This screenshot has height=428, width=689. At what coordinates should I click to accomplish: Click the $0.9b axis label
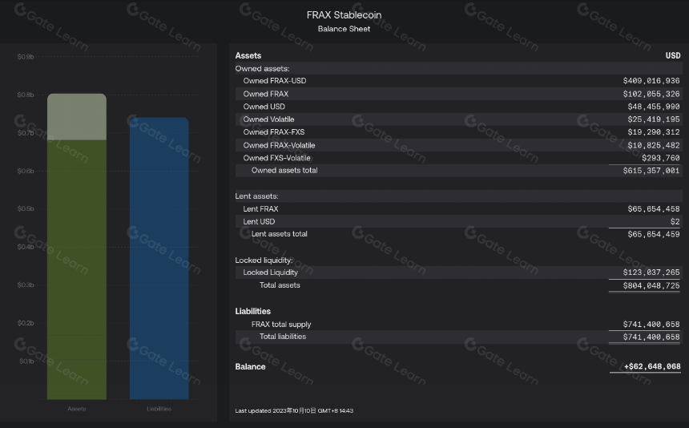(x=26, y=57)
